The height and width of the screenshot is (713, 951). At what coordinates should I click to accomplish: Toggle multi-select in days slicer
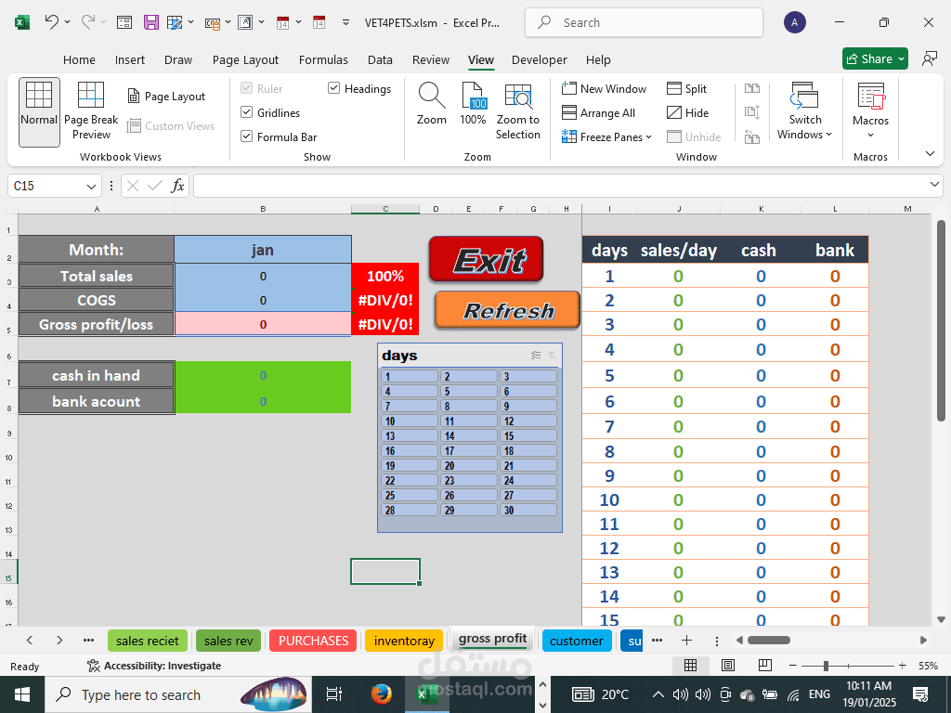click(x=536, y=356)
